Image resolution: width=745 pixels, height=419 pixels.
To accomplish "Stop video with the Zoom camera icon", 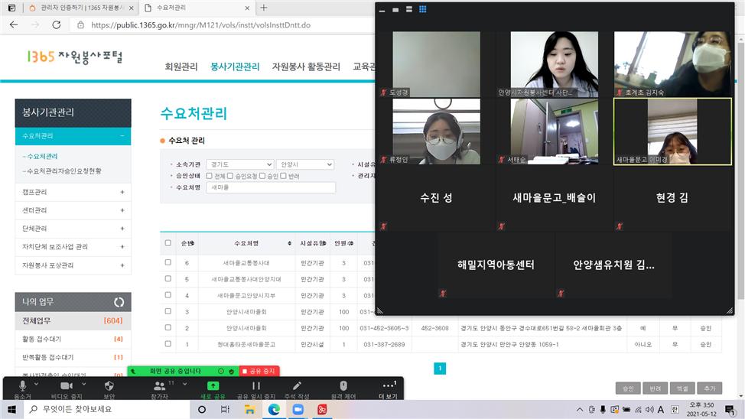I will (x=65, y=386).
